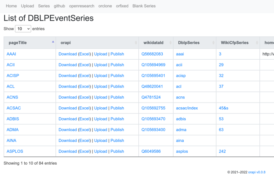Image resolution: width=274 pixels, height=179 pixels.
Task: Open orfixed in navigation bar
Action: pos(122,6)
